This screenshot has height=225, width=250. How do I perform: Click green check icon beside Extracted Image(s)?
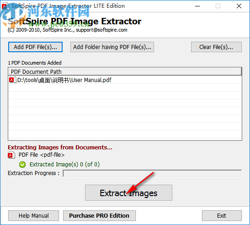pos(22,165)
